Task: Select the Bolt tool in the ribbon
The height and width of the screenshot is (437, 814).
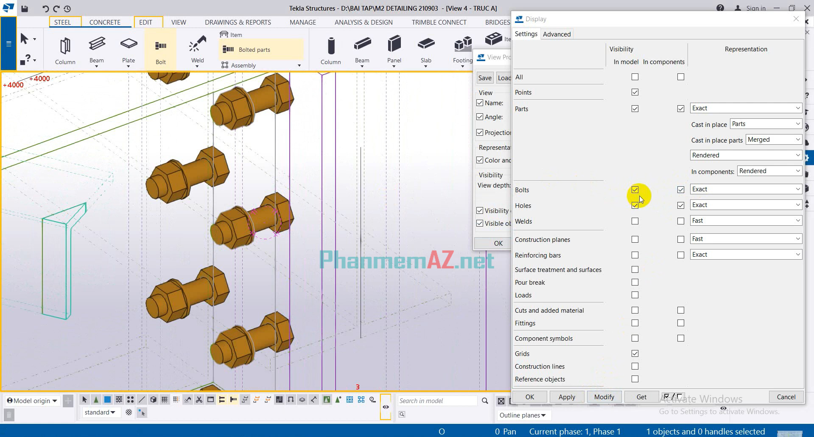Action: 160,49
